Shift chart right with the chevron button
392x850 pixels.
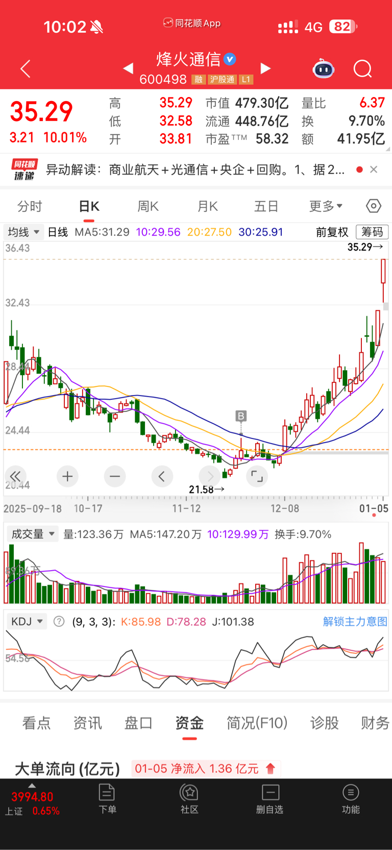[209, 477]
